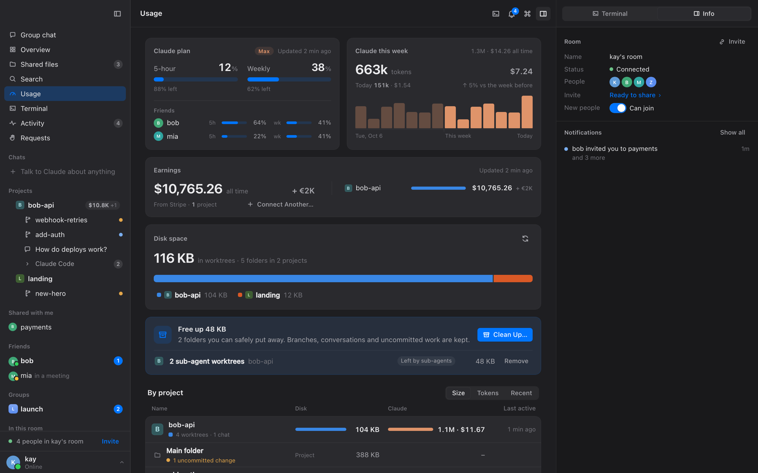Click the Search magnifier icon

point(13,79)
